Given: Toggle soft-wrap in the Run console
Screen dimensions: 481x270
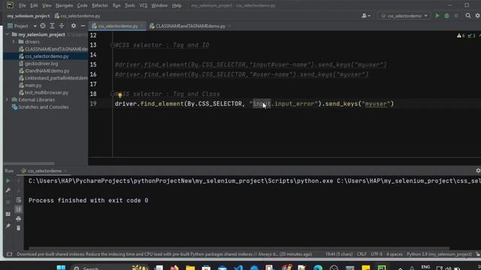Looking at the screenshot, I should (18, 200).
